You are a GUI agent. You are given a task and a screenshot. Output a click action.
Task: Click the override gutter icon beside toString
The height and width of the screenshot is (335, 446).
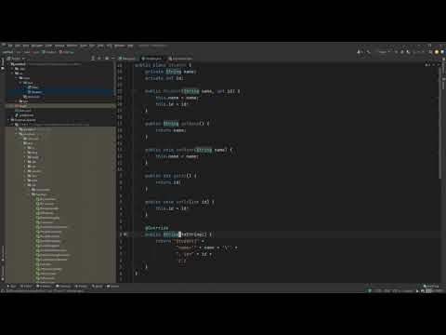pos(125,234)
